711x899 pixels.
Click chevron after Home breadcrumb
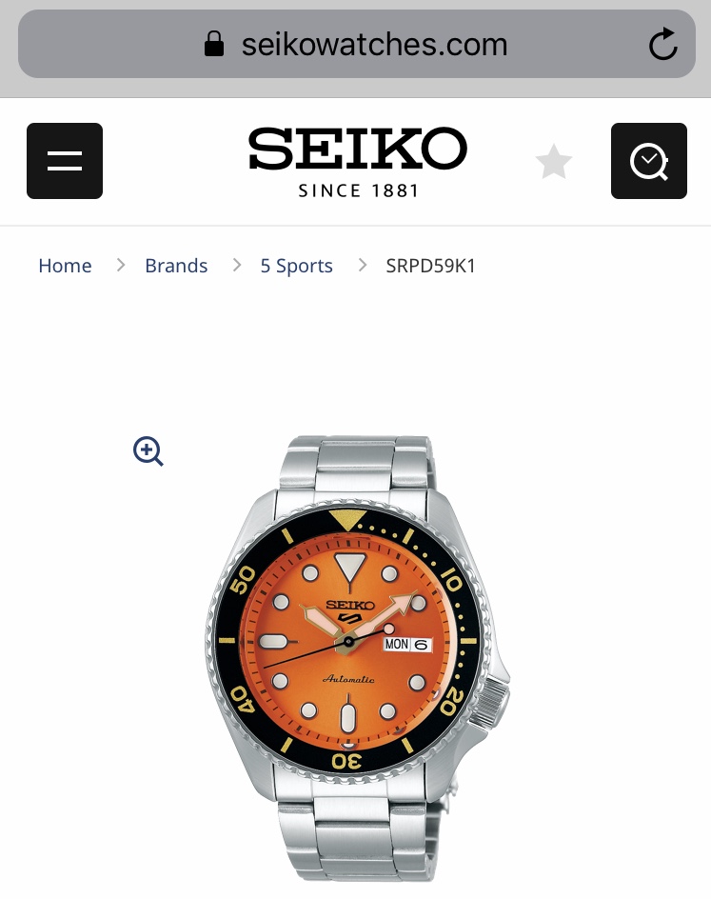click(120, 265)
